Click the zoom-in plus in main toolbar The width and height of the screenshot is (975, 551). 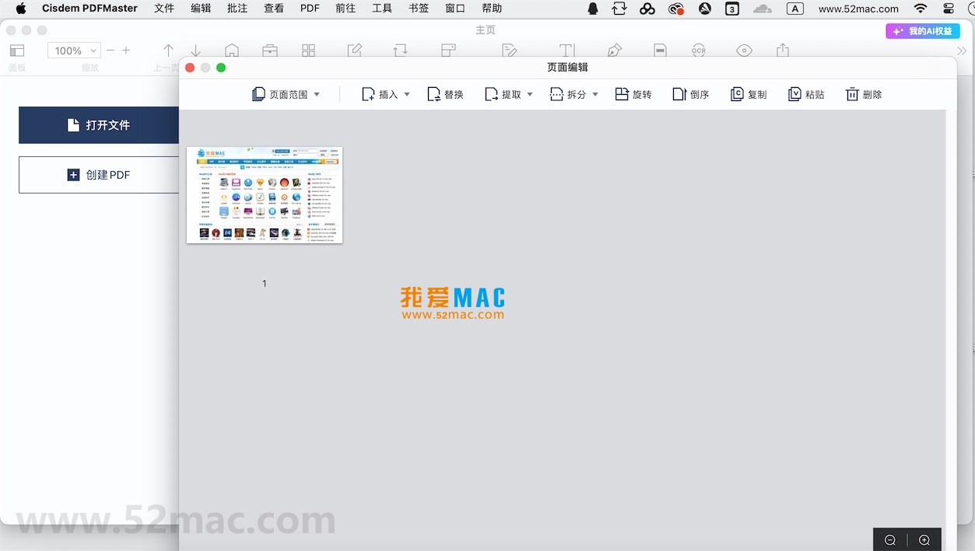click(126, 51)
